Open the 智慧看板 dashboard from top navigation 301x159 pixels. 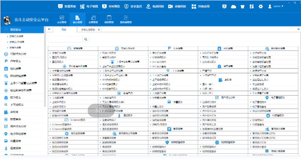click(68, 6)
